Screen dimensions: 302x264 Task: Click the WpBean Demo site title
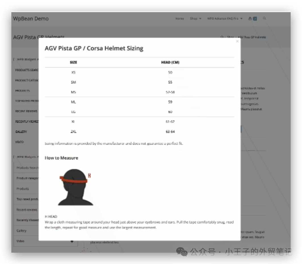click(x=31, y=19)
